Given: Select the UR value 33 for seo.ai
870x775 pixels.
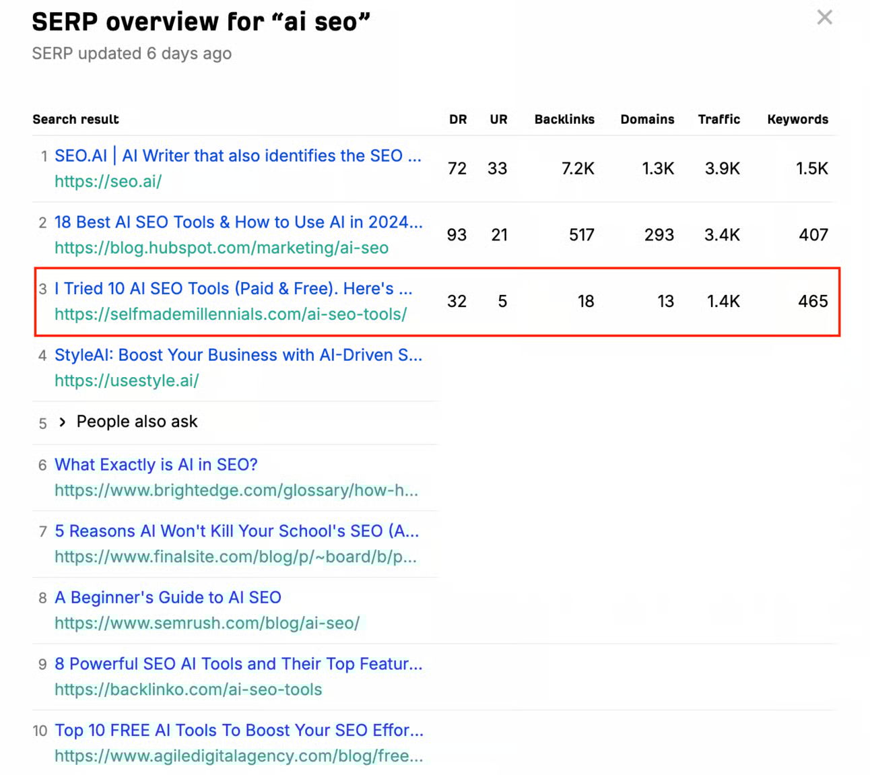Looking at the screenshot, I should [498, 168].
